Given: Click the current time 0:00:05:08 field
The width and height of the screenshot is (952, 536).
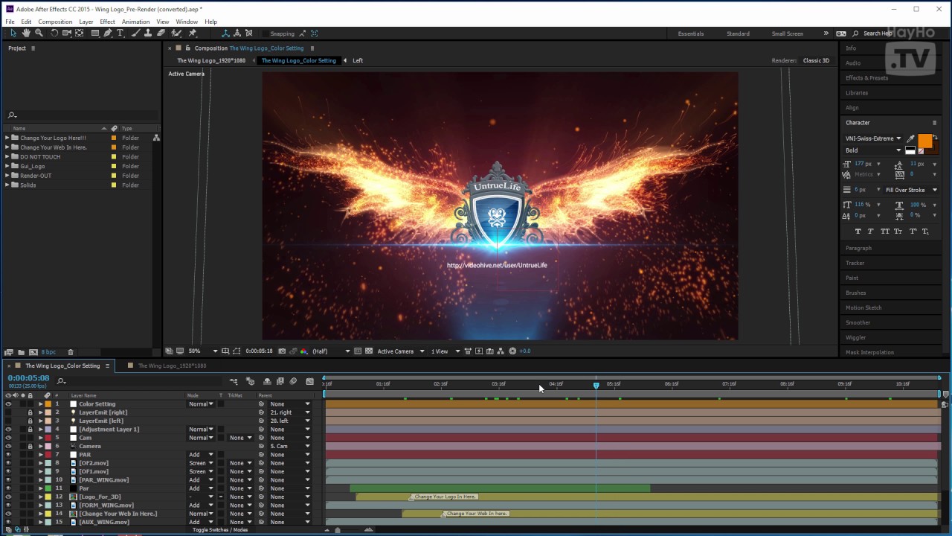Looking at the screenshot, I should 29,378.
